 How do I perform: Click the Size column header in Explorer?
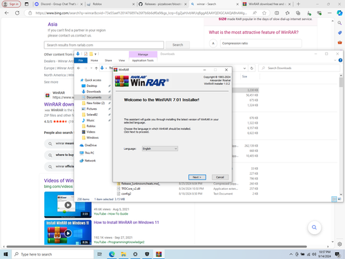pos(245,77)
